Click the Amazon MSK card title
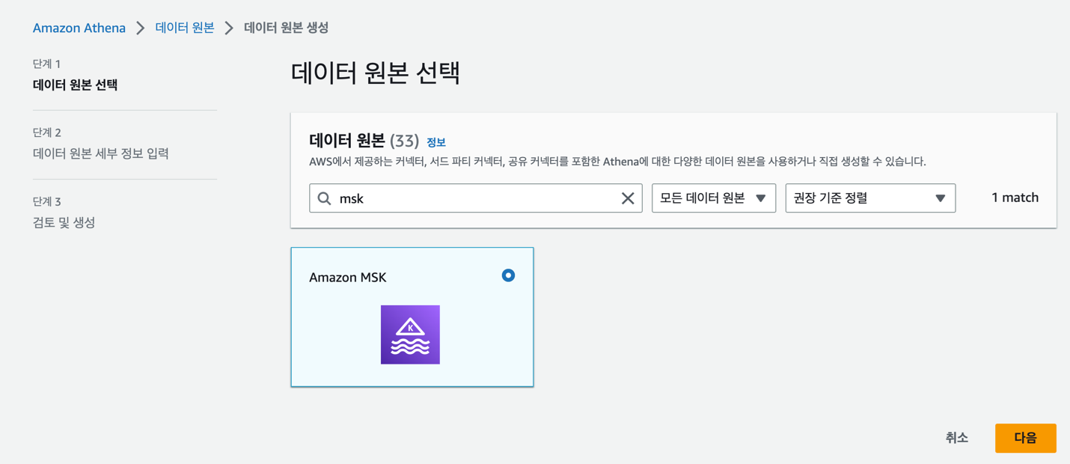This screenshot has width=1070, height=464. pyautogui.click(x=348, y=277)
